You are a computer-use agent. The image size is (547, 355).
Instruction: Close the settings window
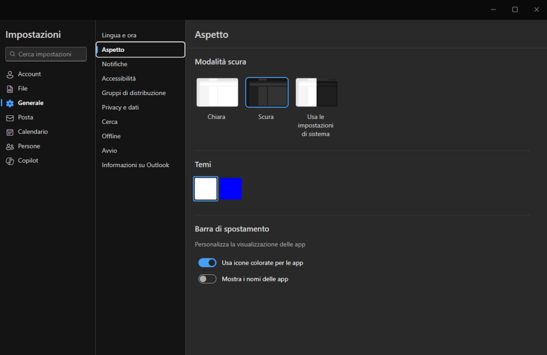(536, 10)
